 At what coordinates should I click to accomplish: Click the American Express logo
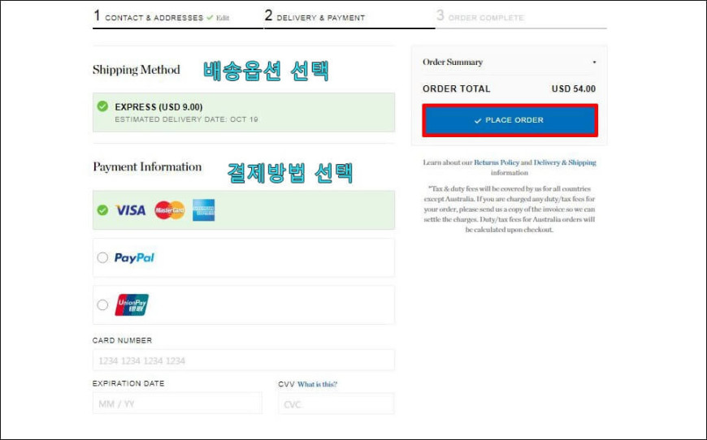pos(204,210)
